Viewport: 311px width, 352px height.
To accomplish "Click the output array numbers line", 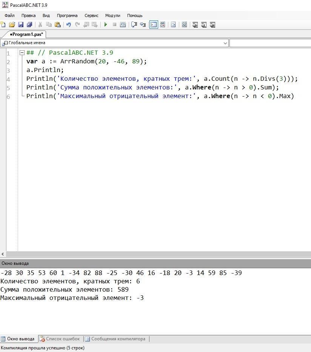I will coord(121,273).
